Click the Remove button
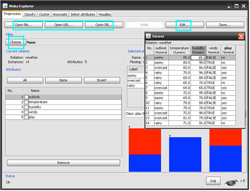This screenshot has width=250, height=191. [x=63, y=163]
